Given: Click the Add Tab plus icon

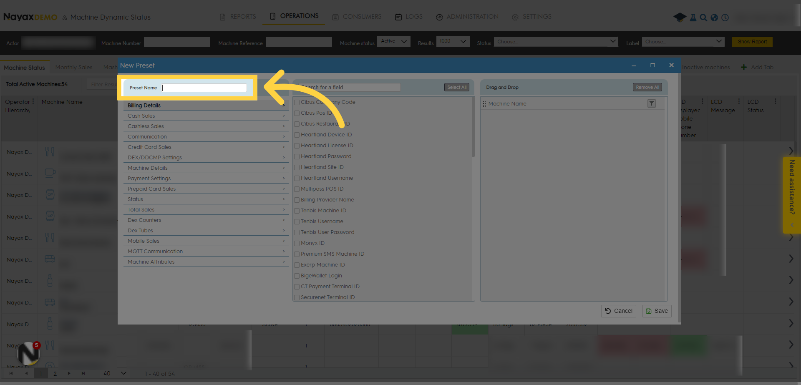Looking at the screenshot, I should (x=744, y=67).
